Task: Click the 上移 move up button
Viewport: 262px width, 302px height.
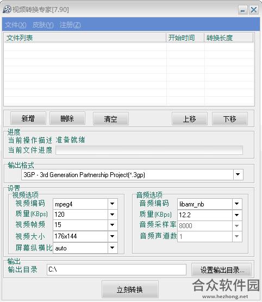Action: click(190, 119)
